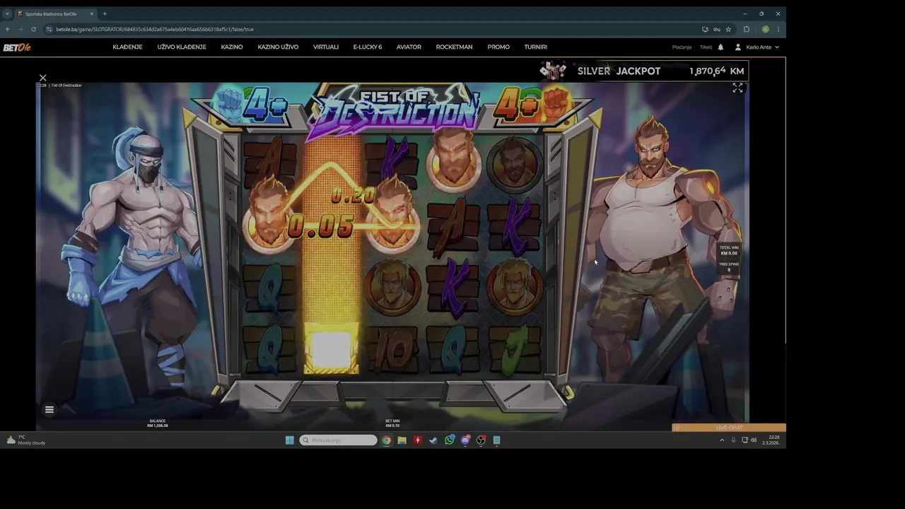Open the E-LUCKY 6 menu item

(368, 47)
